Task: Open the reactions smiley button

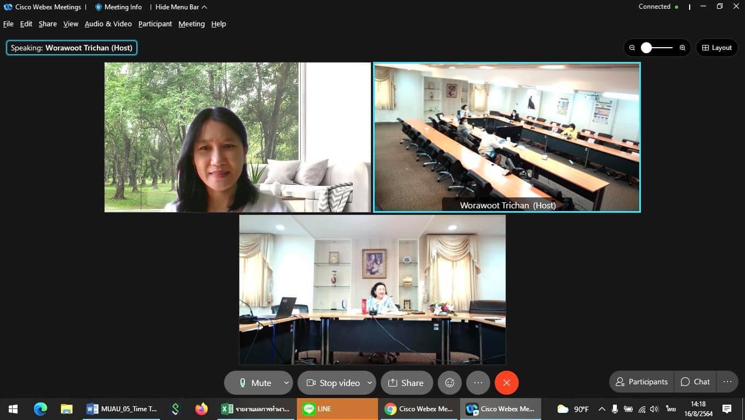Action: (x=450, y=383)
